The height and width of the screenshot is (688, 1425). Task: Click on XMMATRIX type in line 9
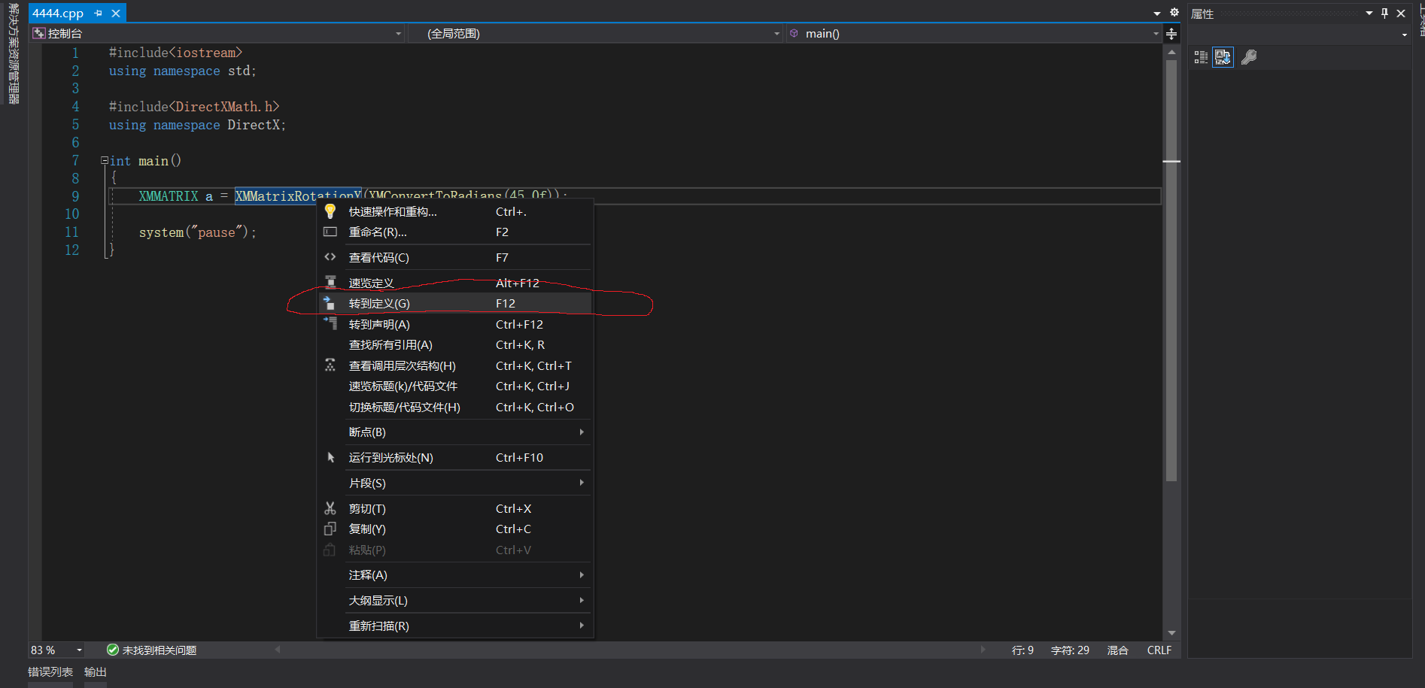pos(169,196)
